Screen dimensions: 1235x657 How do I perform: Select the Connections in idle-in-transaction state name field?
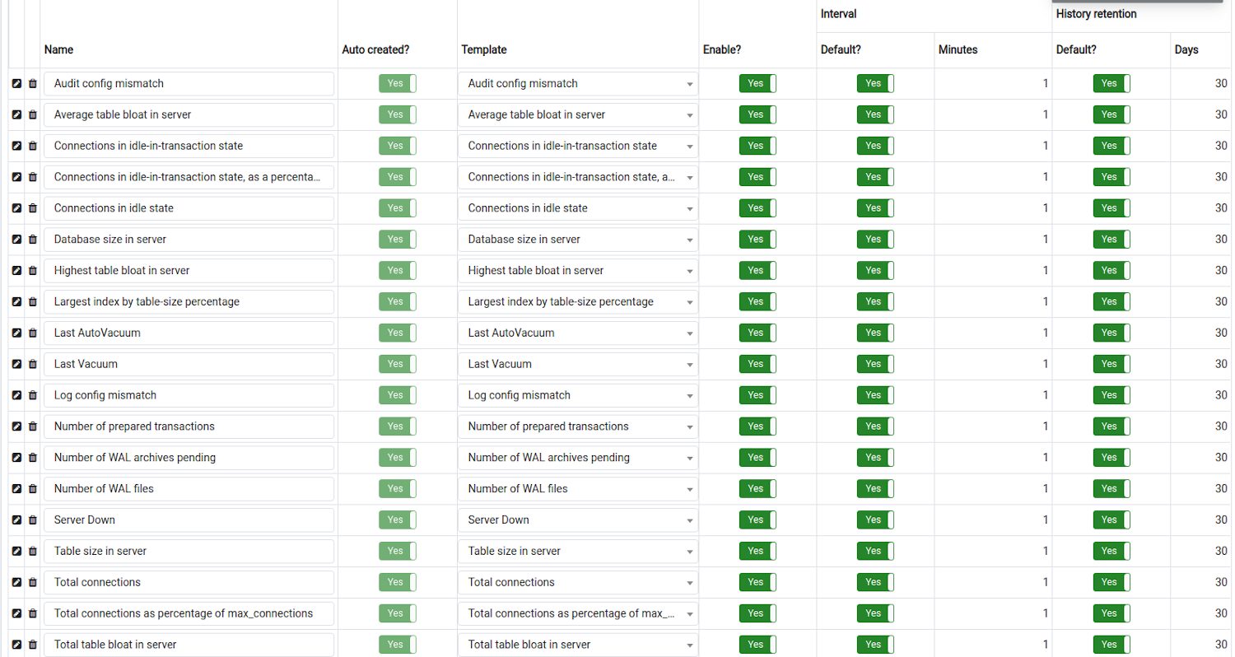coord(189,146)
